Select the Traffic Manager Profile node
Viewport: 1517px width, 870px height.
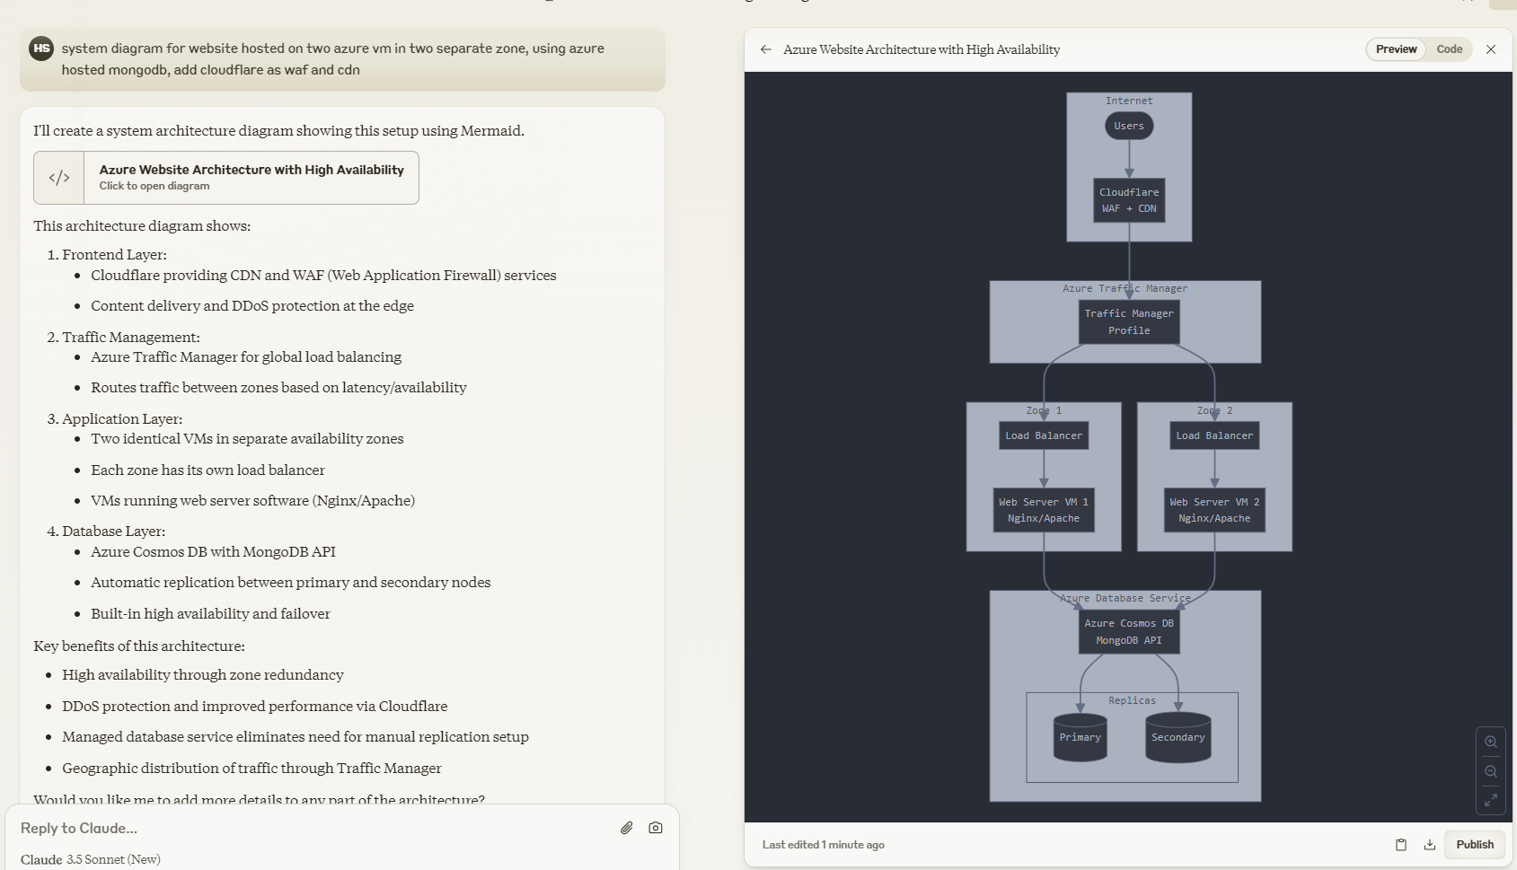pos(1129,322)
